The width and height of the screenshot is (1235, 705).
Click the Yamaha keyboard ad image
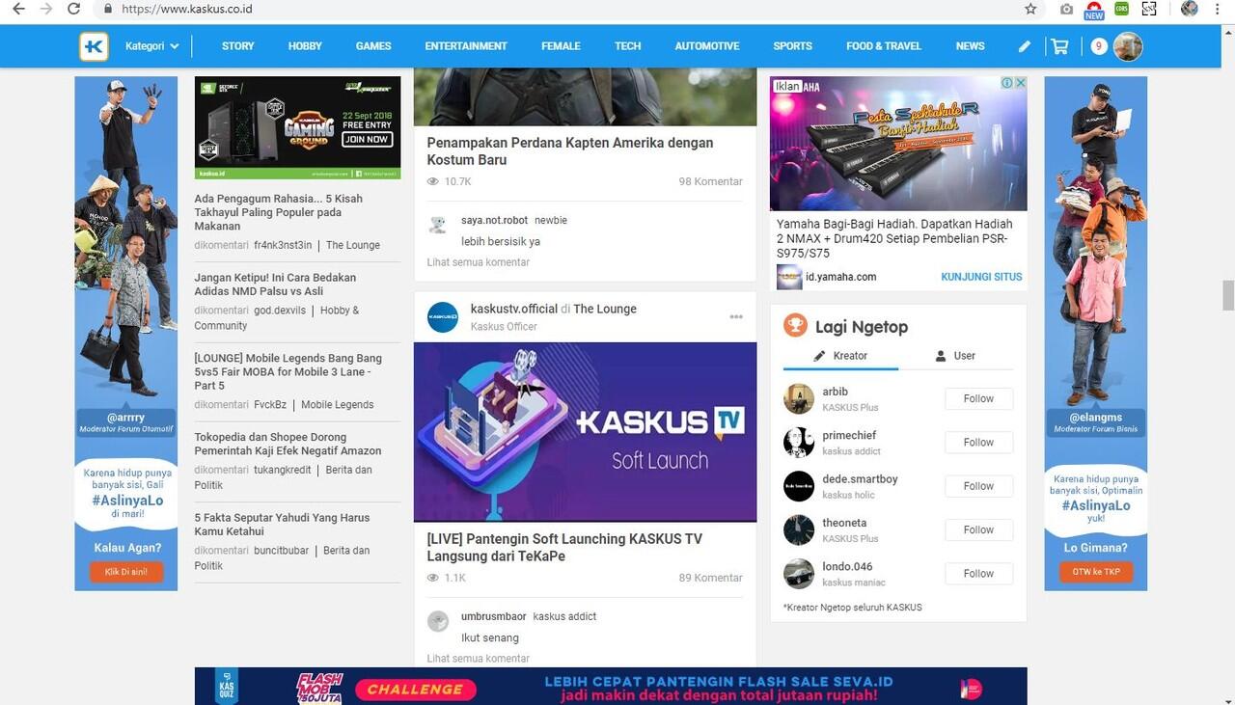[898, 144]
